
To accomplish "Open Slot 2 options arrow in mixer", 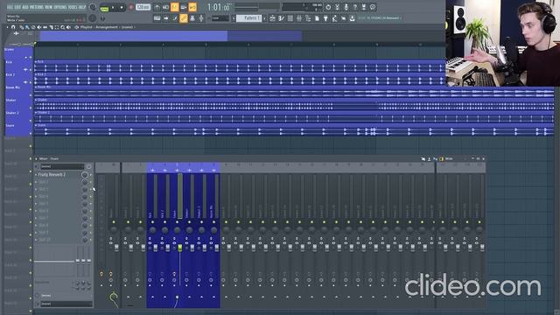I will (36, 182).
